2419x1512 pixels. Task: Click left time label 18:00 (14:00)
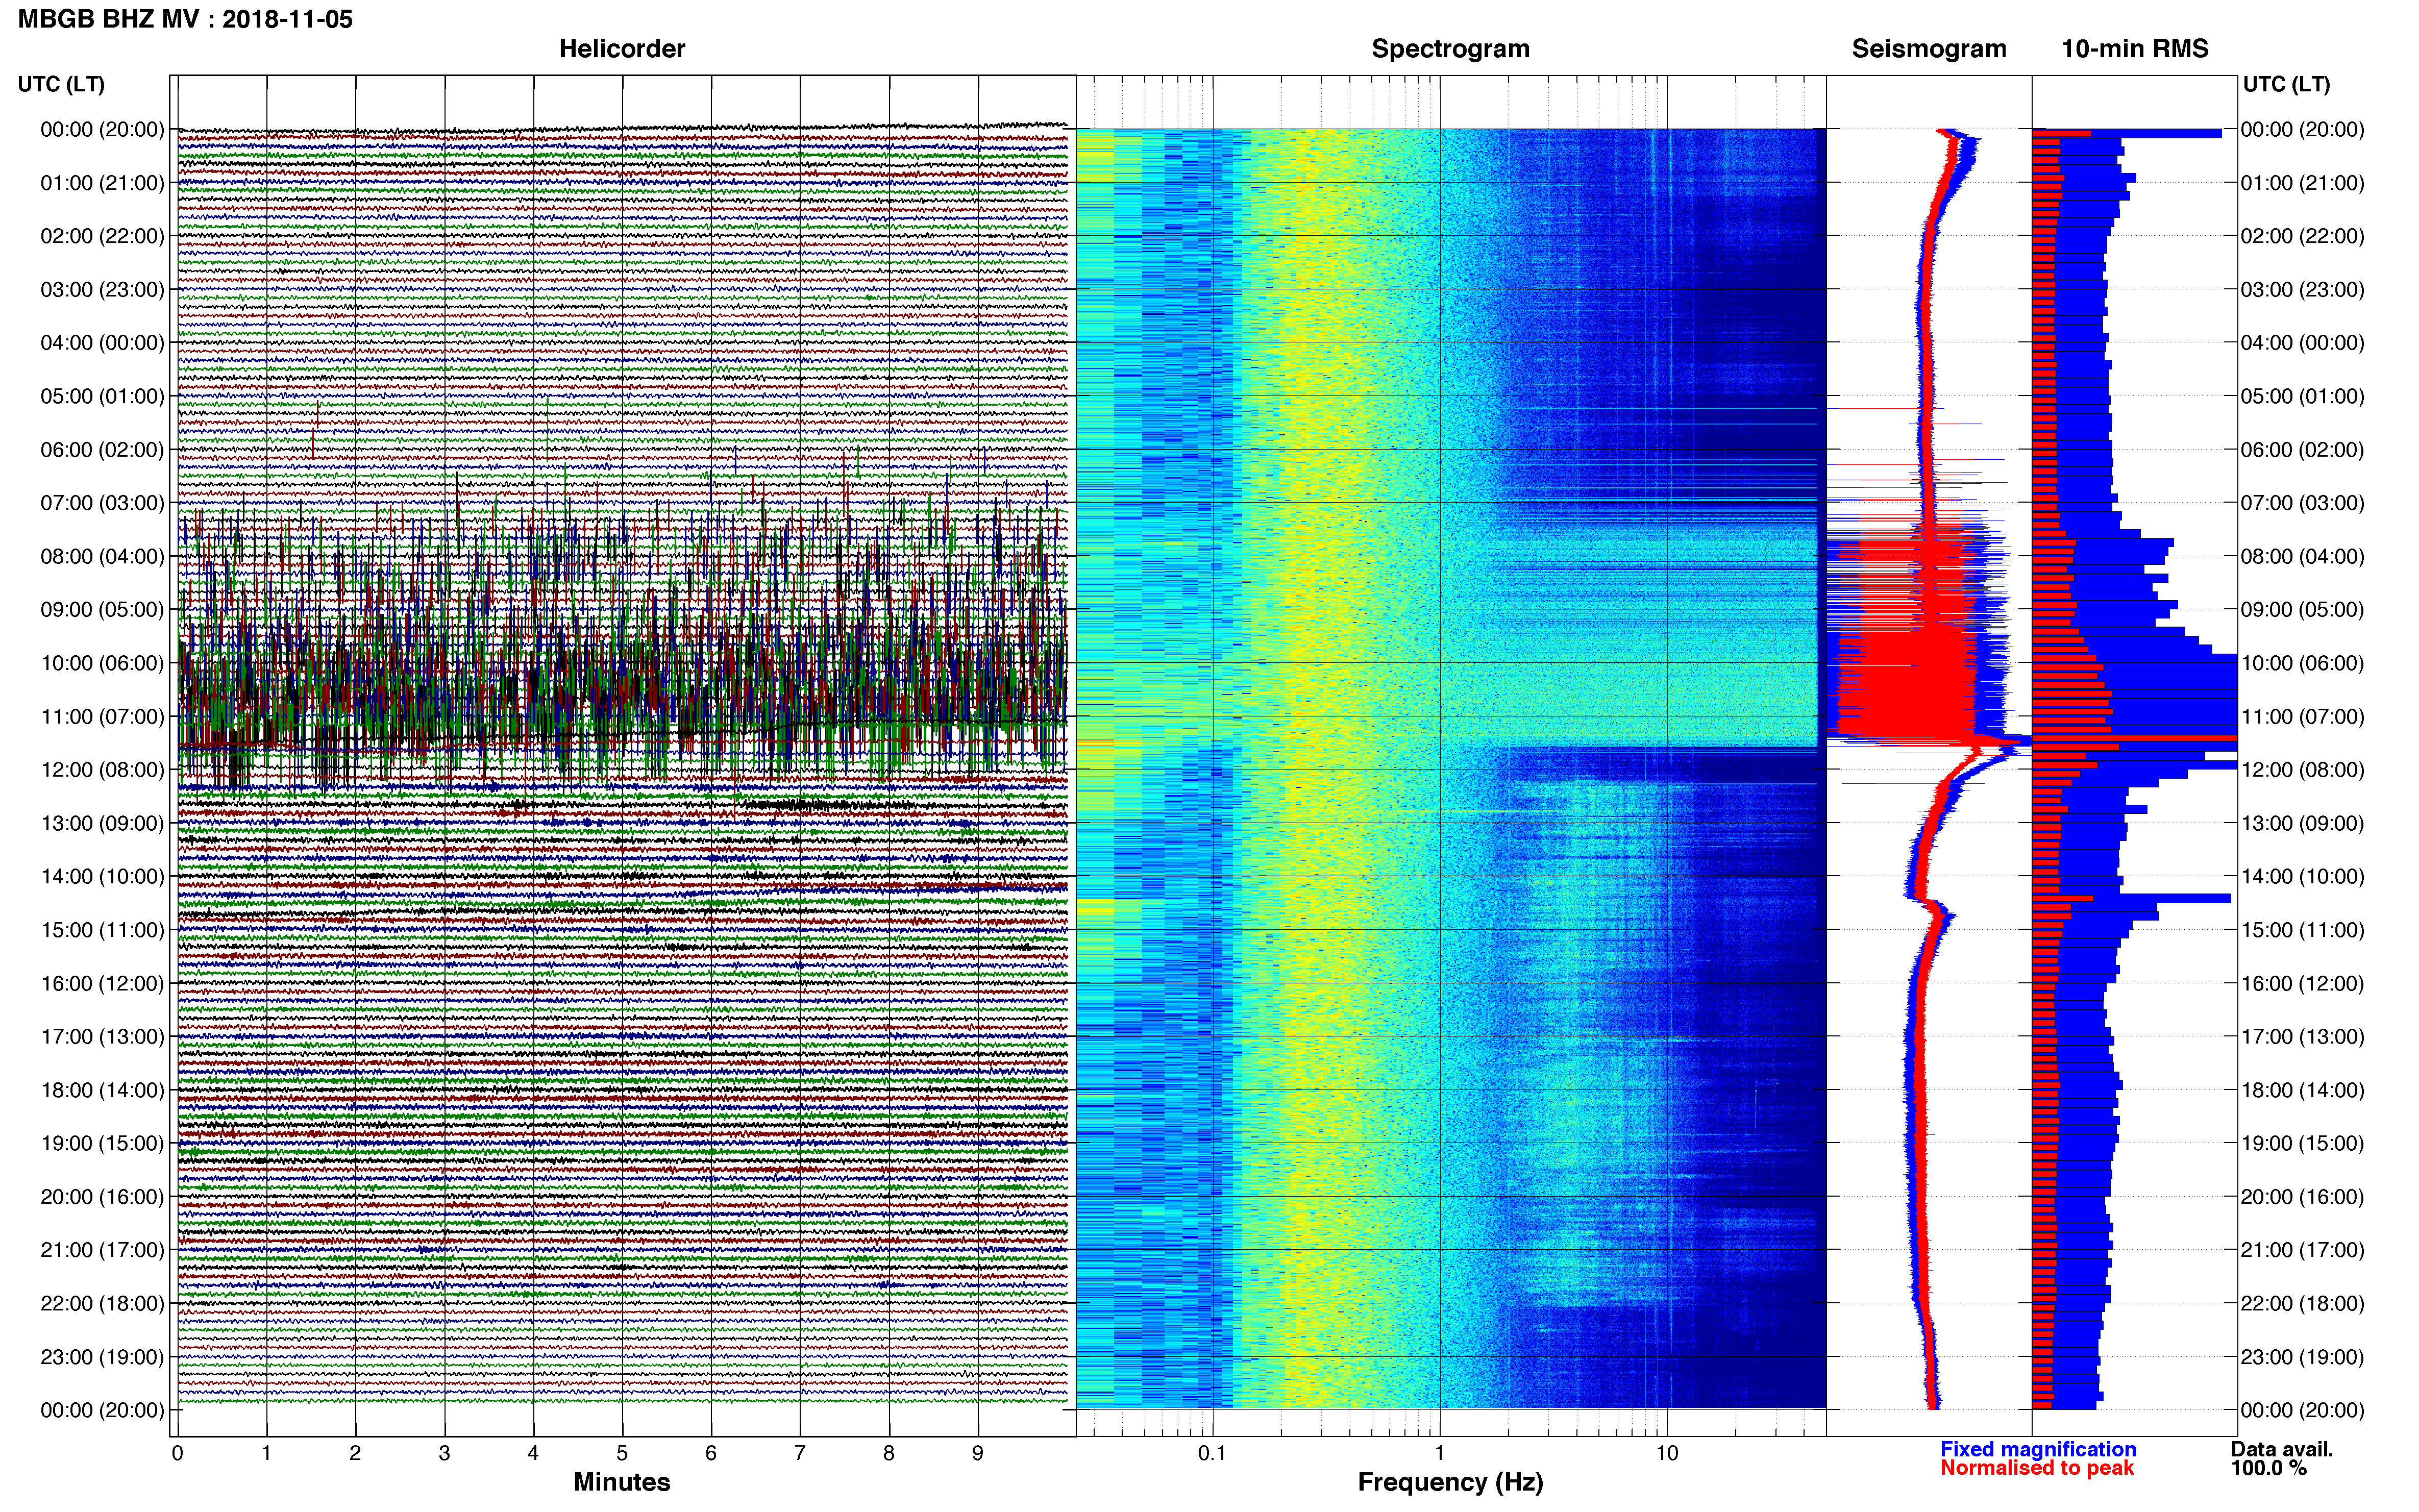click(102, 1090)
